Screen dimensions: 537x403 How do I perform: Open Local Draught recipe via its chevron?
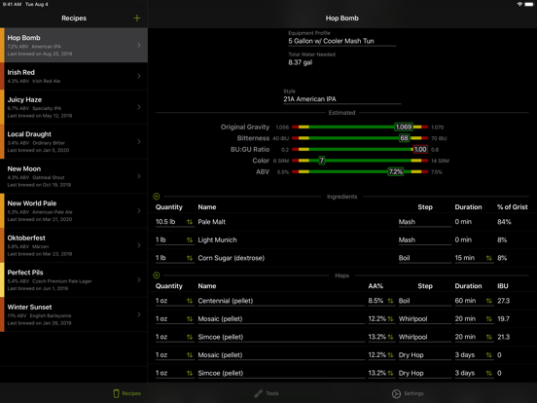139,141
